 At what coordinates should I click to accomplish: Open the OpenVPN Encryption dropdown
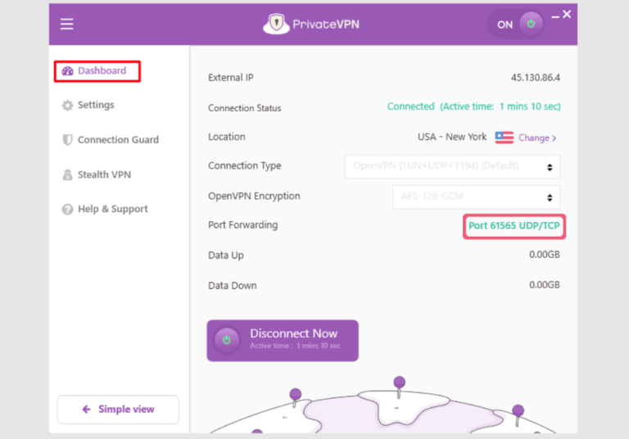coord(477,197)
